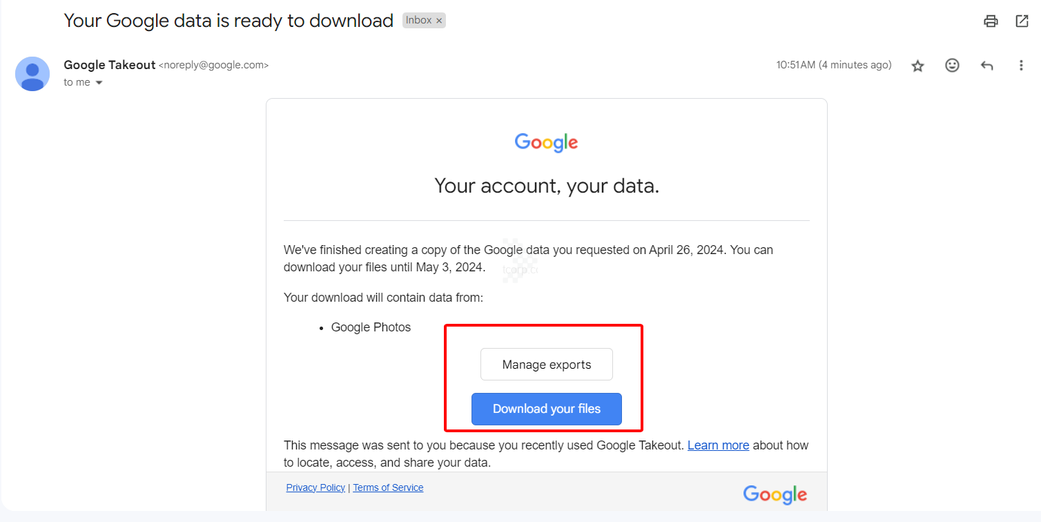Click the Google logo in the email footer
Image resolution: width=1041 pixels, height=522 pixels.
pos(775,494)
